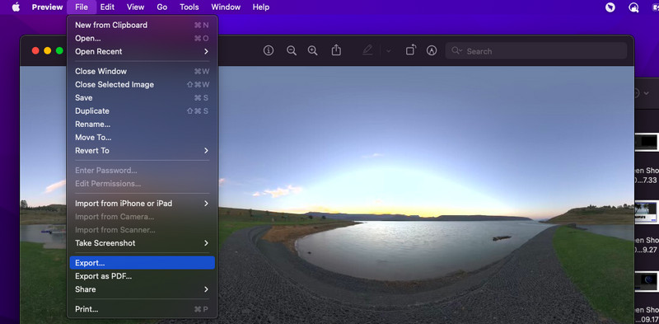Expand the Open Recent submenu

[142, 51]
